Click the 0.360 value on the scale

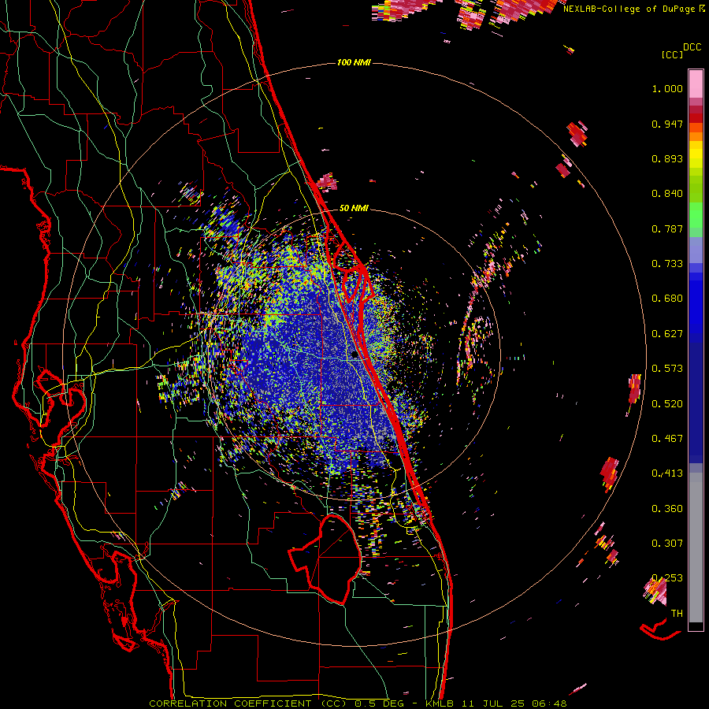pos(667,509)
